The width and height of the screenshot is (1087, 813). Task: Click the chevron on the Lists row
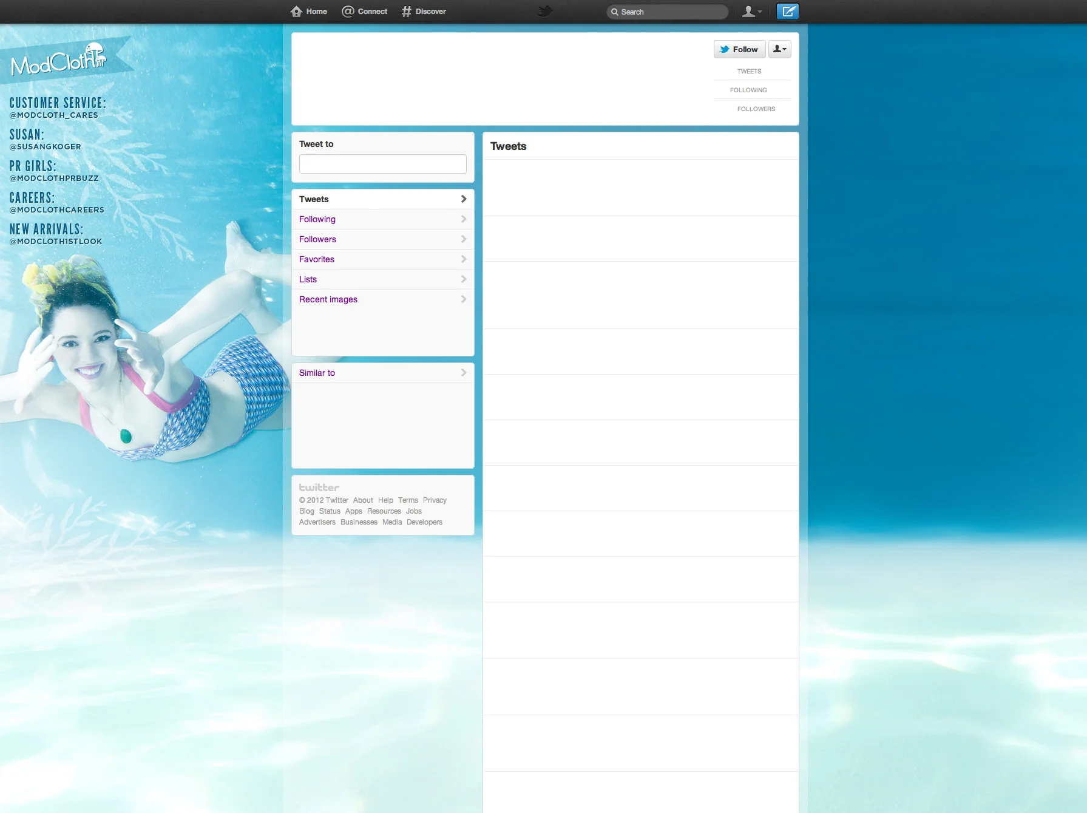pyautogui.click(x=464, y=279)
